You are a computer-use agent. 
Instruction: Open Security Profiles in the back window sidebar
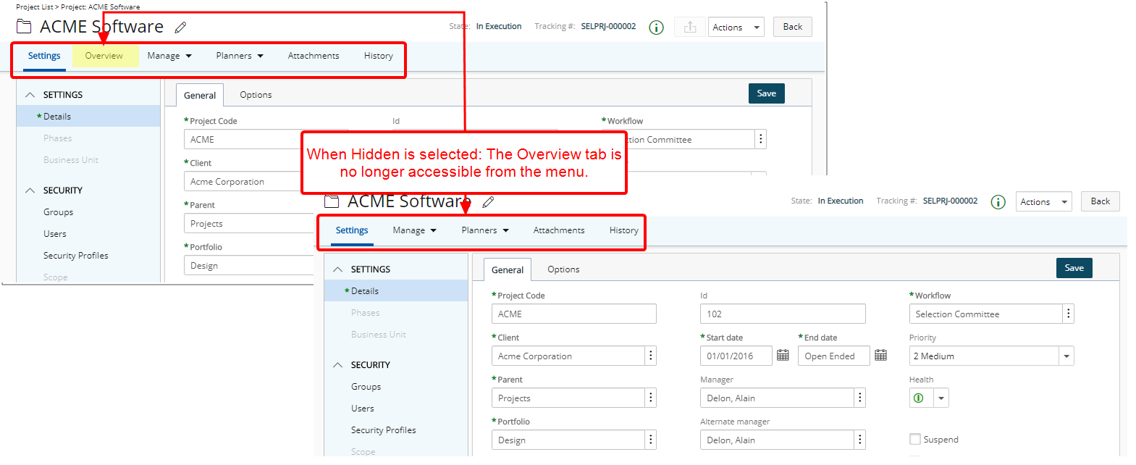click(x=76, y=256)
